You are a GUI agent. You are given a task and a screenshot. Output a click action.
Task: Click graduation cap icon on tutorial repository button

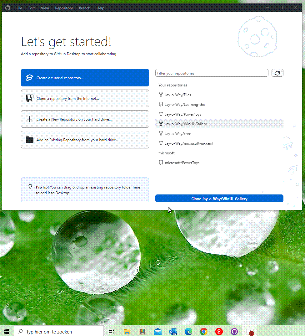pos(29,78)
